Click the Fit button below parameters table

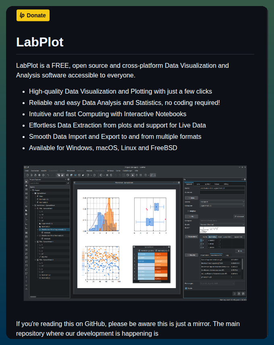[240, 251]
